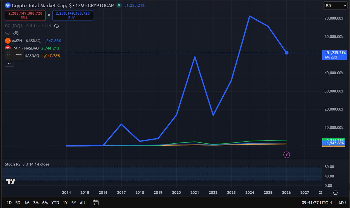Image resolution: width=350 pixels, height=208 pixels.
Task: Click the AMZN · NASDAQ legend label
Action: [26, 41]
